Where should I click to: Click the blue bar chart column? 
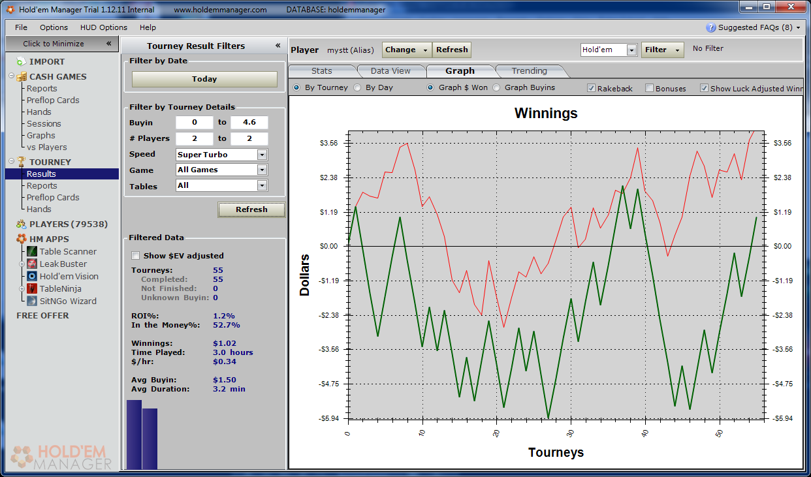pyautogui.click(x=134, y=434)
